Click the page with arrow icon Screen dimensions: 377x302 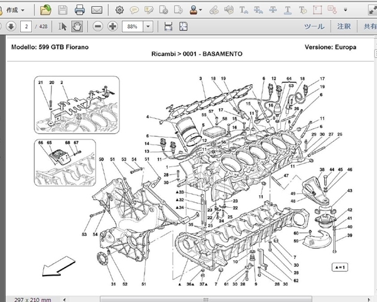click(x=178, y=10)
